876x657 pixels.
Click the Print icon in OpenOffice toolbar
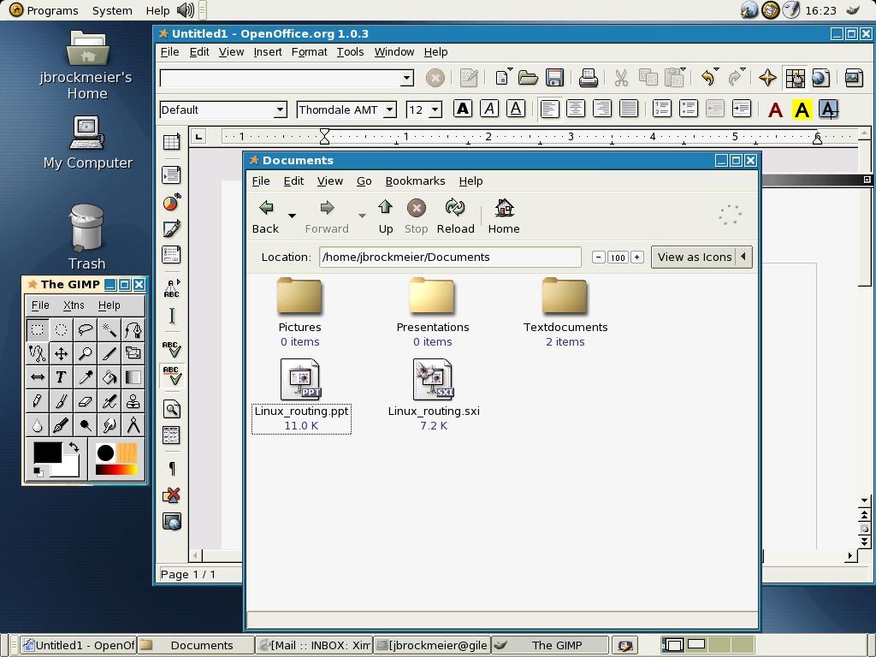click(588, 79)
